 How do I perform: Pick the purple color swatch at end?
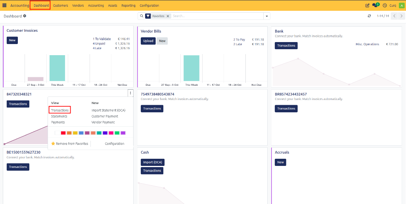[123, 133]
